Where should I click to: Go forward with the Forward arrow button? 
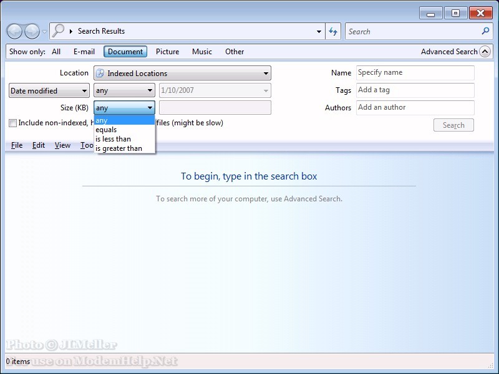pyautogui.click(x=32, y=31)
